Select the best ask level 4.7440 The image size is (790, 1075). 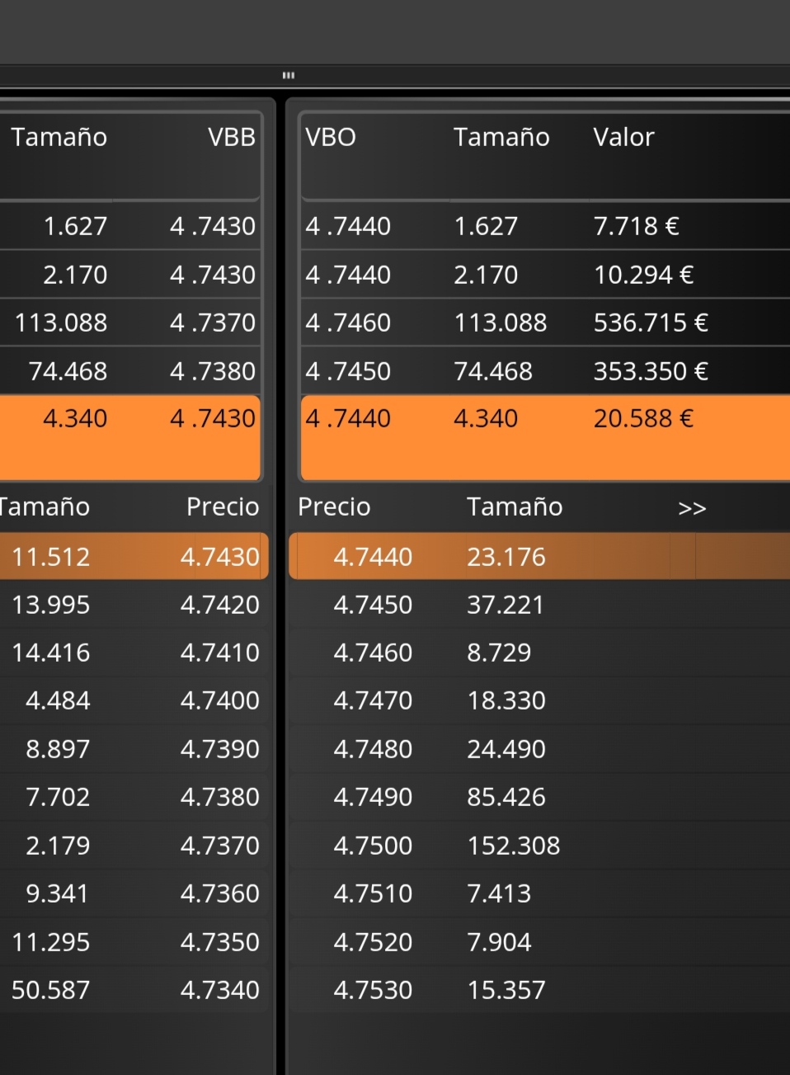pos(539,556)
